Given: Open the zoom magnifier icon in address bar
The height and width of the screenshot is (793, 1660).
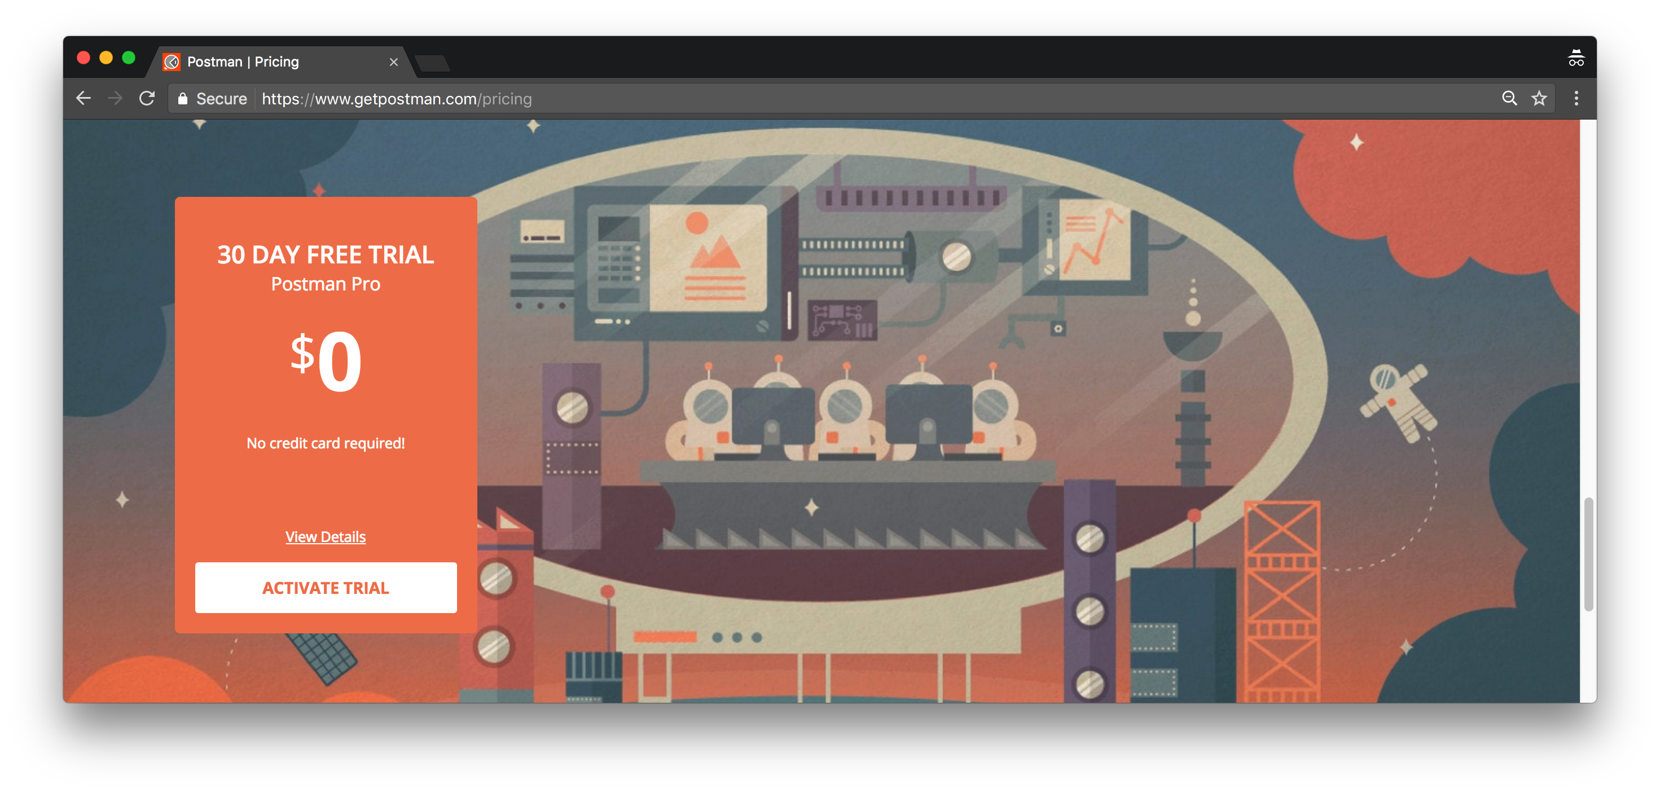Looking at the screenshot, I should point(1509,99).
